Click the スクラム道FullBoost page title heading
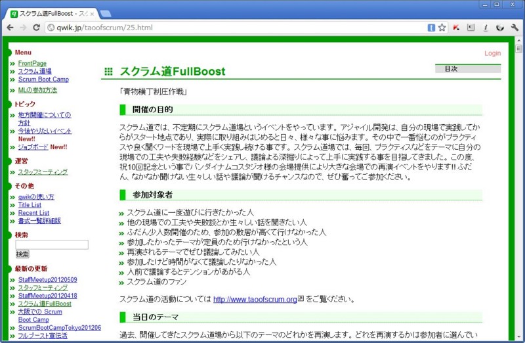Image resolution: width=525 pixels, height=343 pixels. (x=173, y=72)
